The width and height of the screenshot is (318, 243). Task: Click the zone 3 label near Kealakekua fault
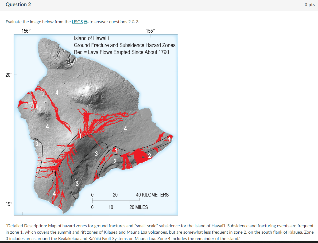(36, 143)
